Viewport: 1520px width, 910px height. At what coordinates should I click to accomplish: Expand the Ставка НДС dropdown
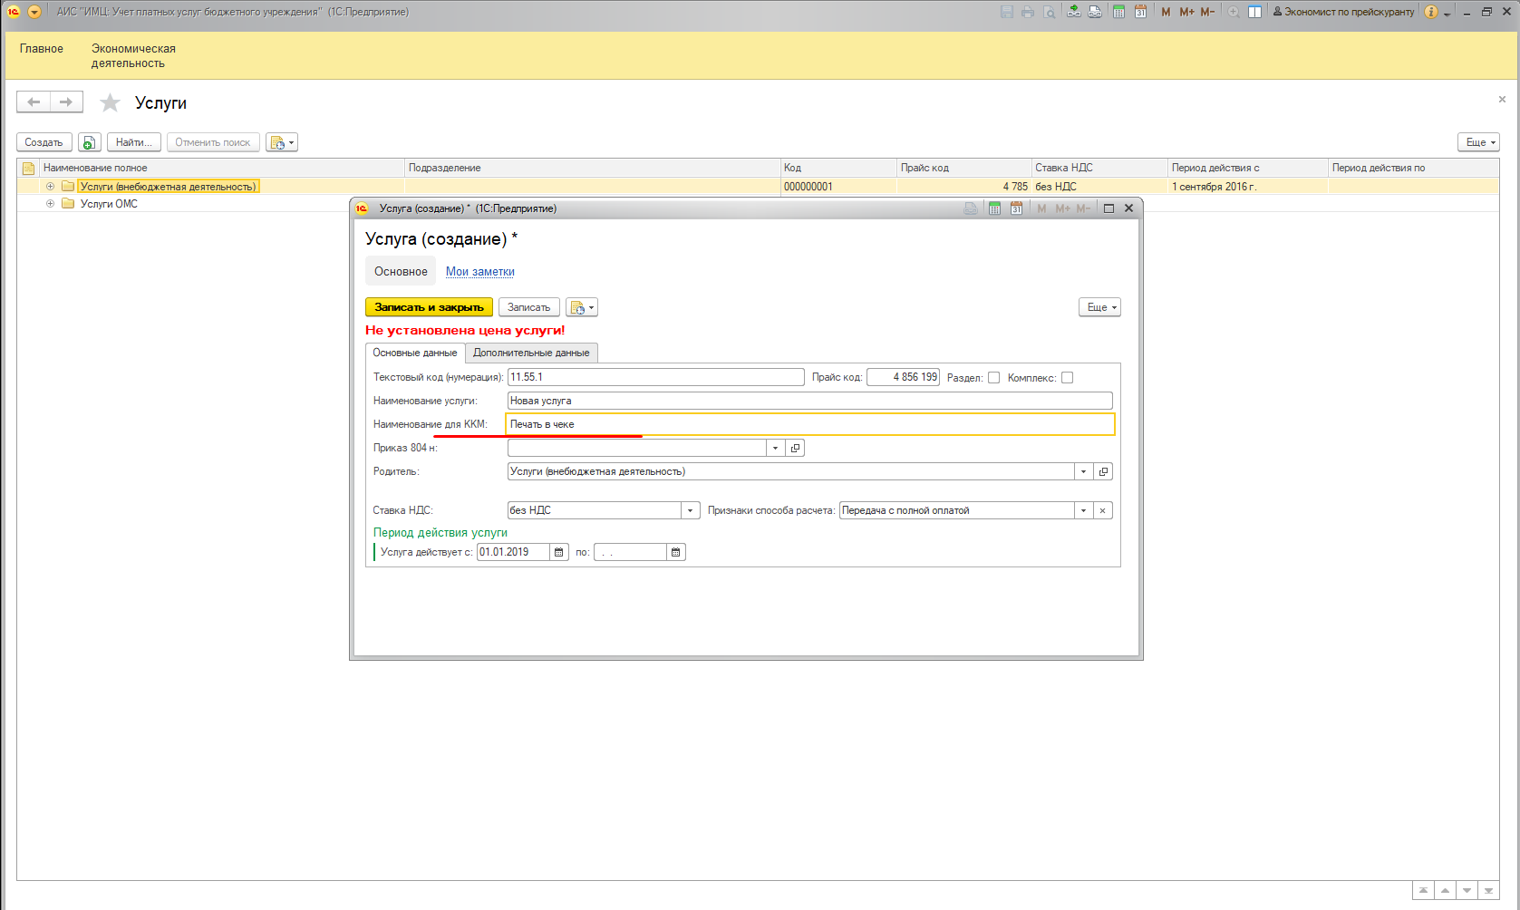coord(691,510)
